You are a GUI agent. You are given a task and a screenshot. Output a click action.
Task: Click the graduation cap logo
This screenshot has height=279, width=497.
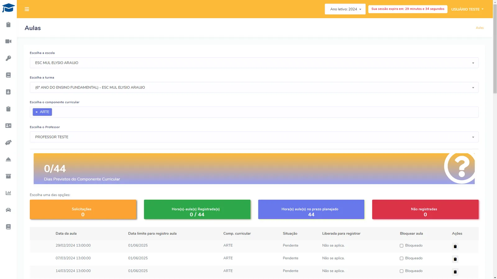click(8, 8)
